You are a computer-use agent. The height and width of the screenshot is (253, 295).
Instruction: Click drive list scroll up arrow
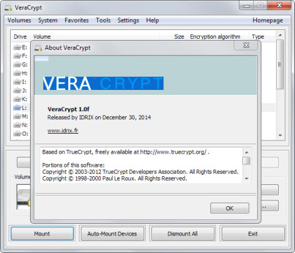click(280, 35)
